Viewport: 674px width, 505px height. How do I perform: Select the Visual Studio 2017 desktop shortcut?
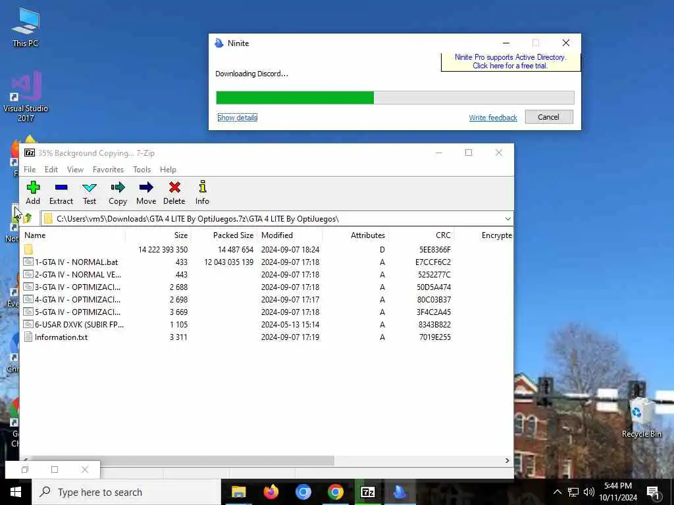pos(26,97)
